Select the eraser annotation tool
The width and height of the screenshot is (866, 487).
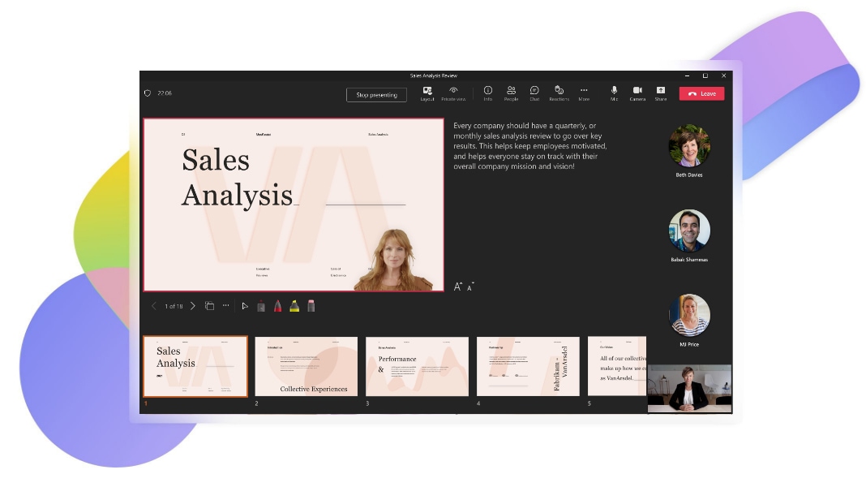311,306
